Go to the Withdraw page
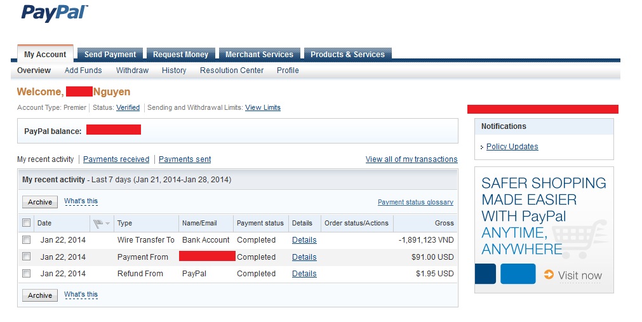Screen dimensions: 642x322 click(132, 70)
